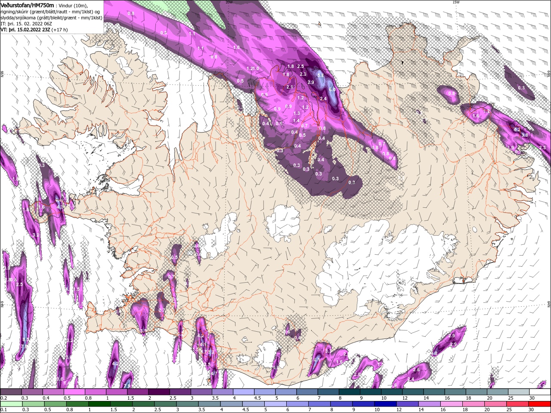Click the 'VT: þri. 15.02.2022 23Z' valid time
The width and height of the screenshot is (551, 413).
(26, 30)
